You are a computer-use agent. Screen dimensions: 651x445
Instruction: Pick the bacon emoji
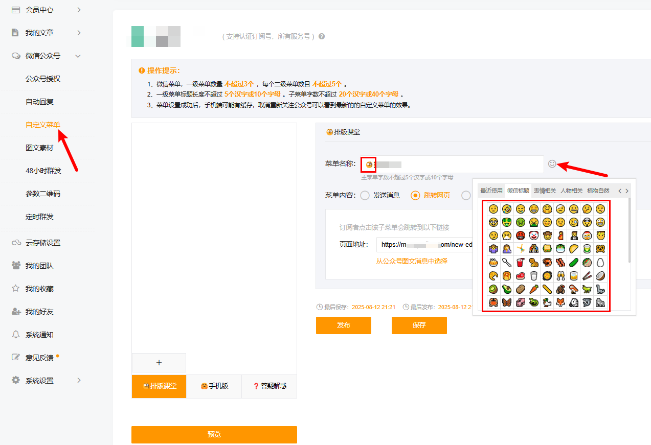[560, 263]
